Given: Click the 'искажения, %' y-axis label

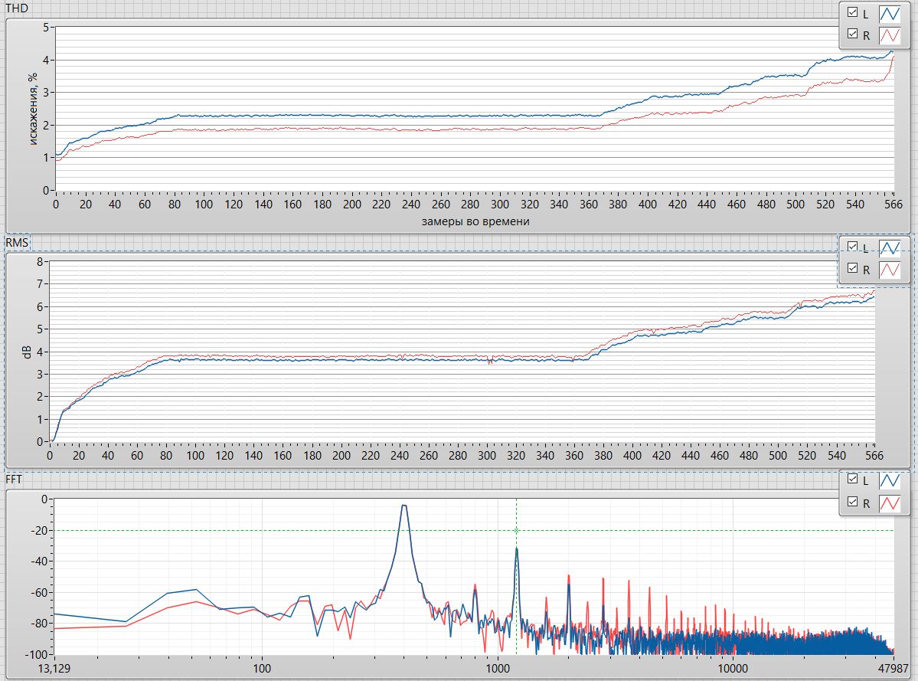Looking at the screenshot, I should [32, 109].
